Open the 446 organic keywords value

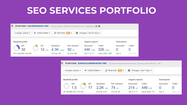pyautogui.click(x=87, y=49)
